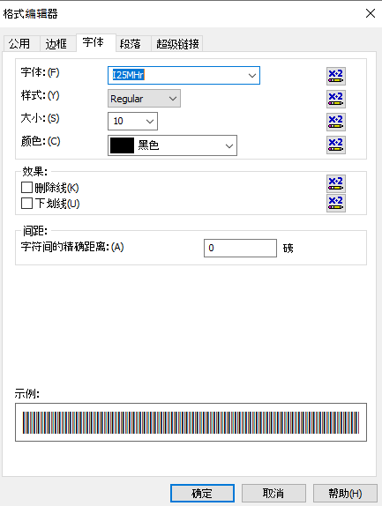382x506 pixels.
Task: Click the black color swatch
Action: tap(122, 145)
